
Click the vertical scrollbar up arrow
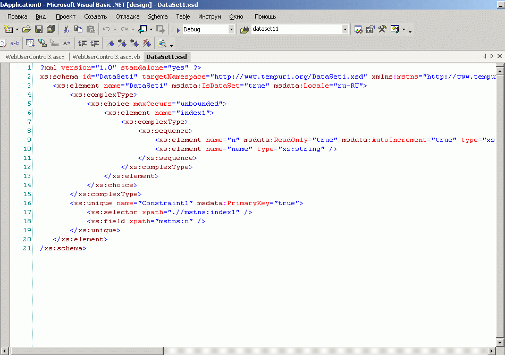(x=500, y=71)
